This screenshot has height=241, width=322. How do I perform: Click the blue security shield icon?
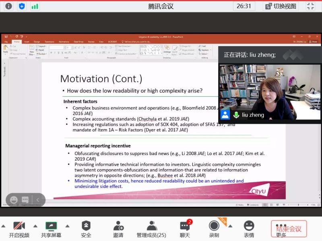click(x=22, y=6)
